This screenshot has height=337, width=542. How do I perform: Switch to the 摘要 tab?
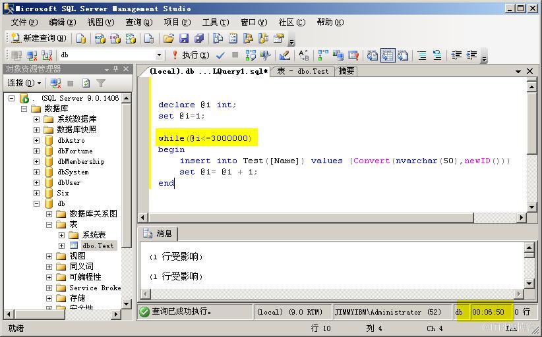point(346,71)
